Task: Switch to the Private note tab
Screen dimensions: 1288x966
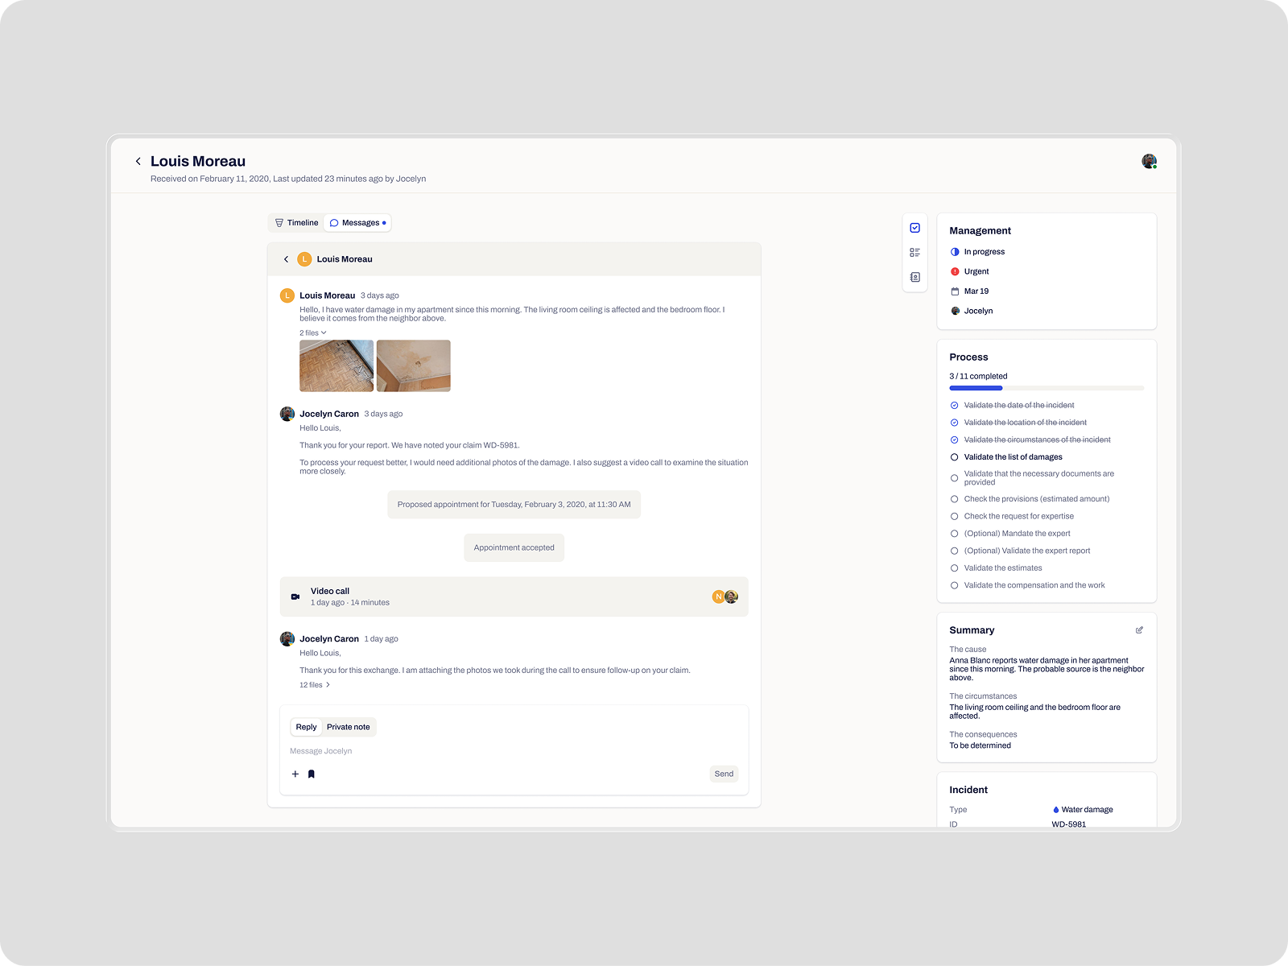Action: [348, 727]
